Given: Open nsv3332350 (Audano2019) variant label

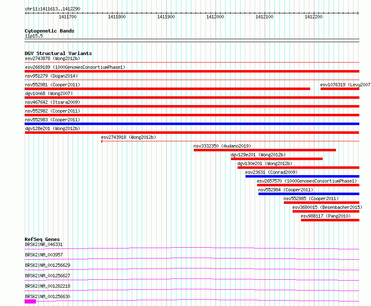Looking at the screenshot, I should point(222,146).
